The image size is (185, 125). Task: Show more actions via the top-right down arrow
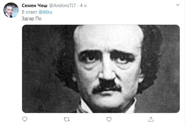click(178, 5)
